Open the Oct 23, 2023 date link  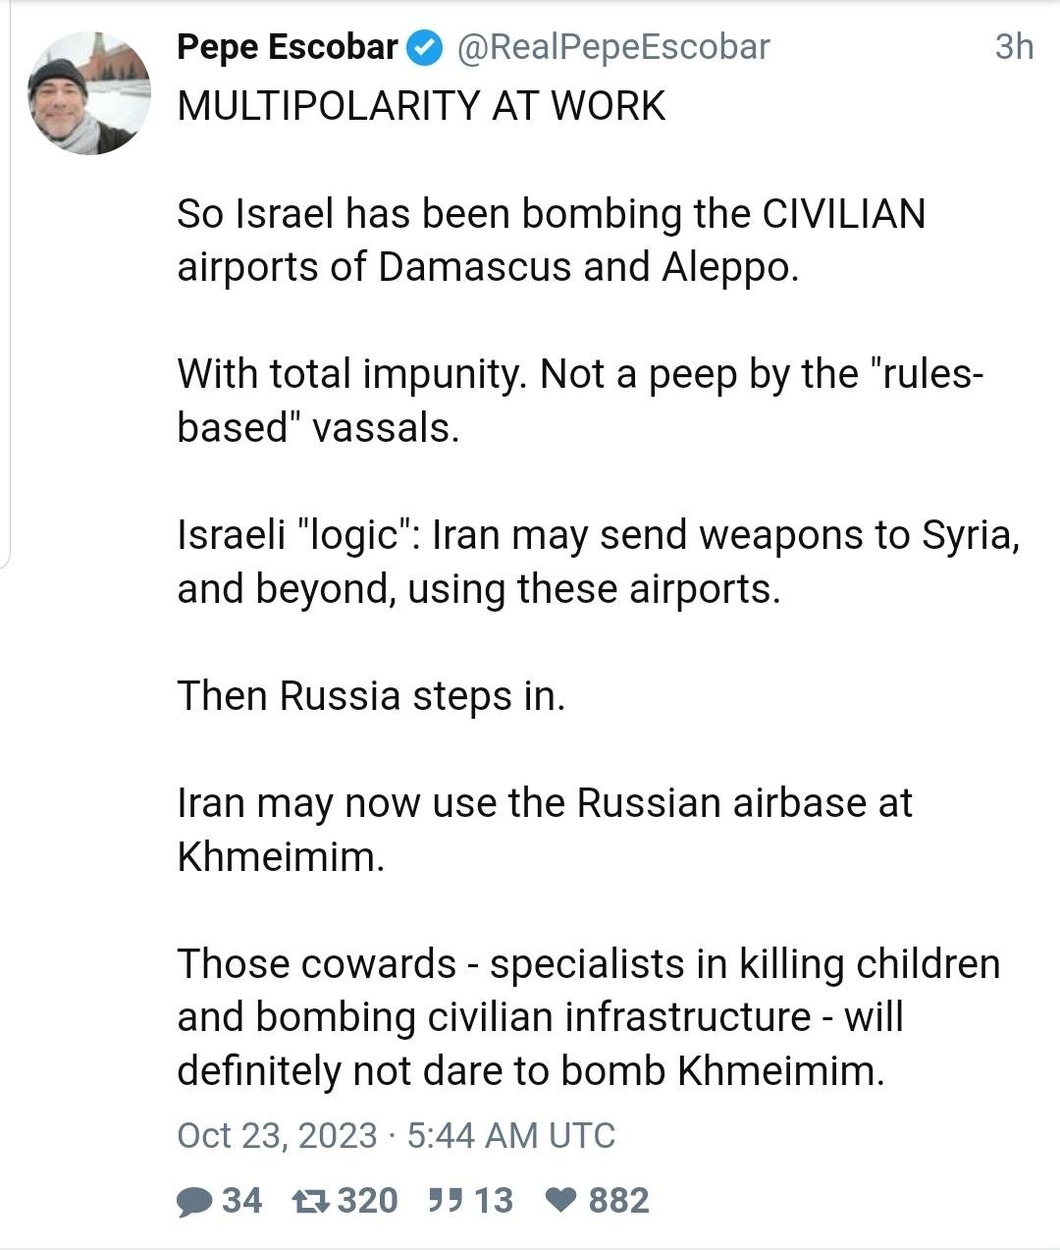[x=277, y=1135]
